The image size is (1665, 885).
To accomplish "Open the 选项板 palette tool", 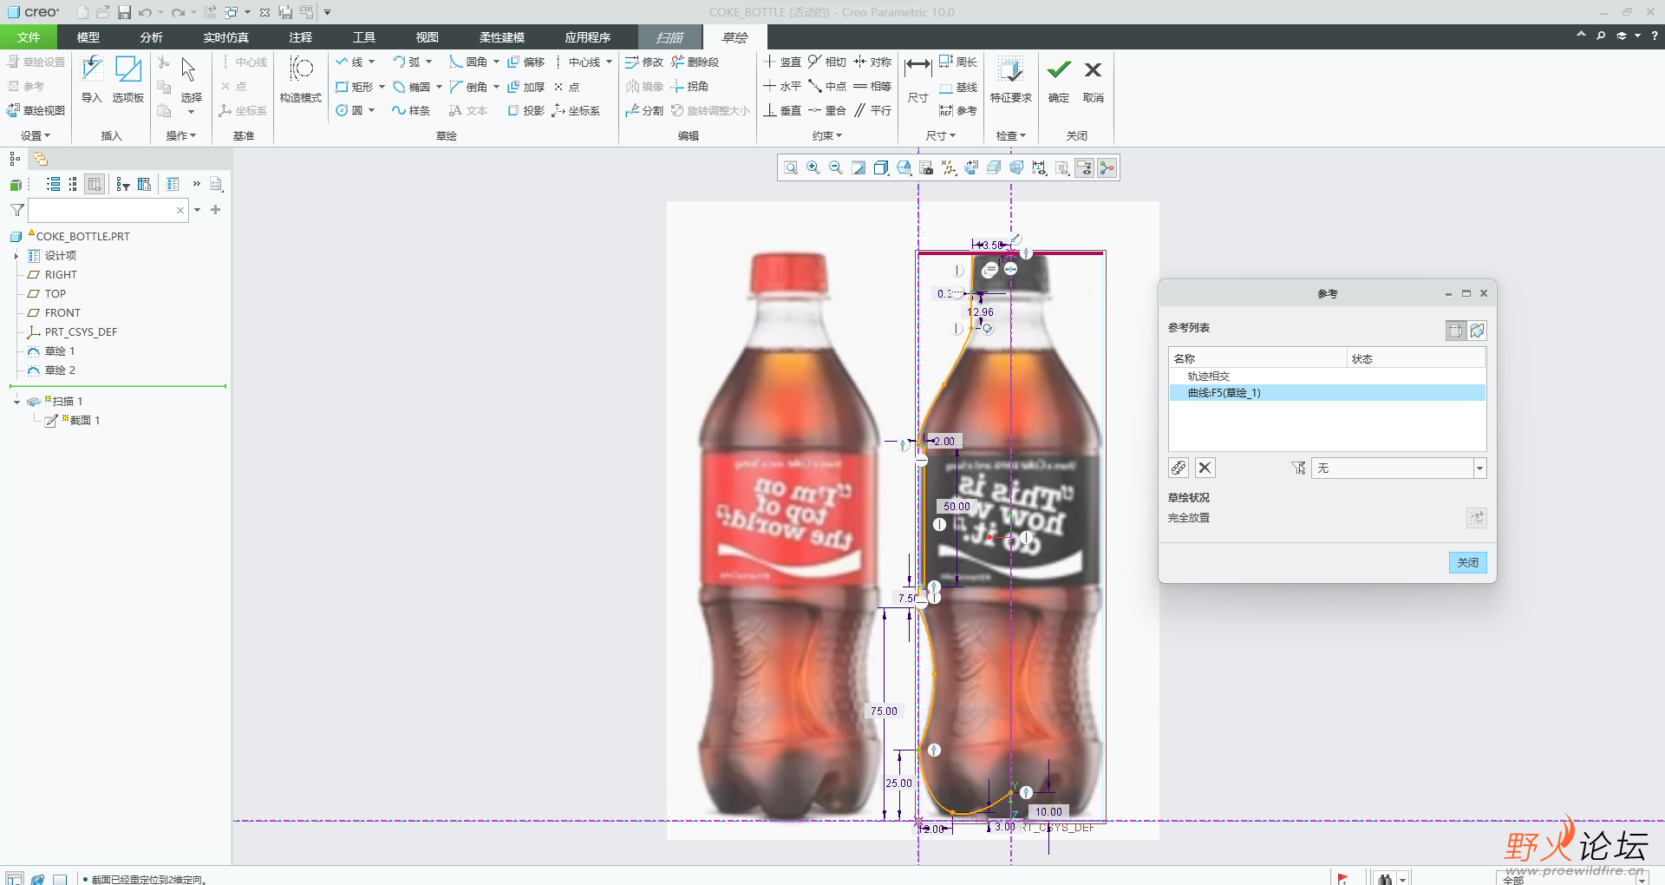I will tap(128, 79).
